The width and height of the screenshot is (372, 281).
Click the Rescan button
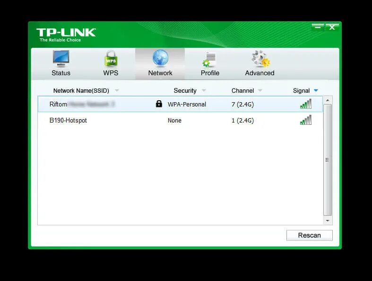(309, 235)
